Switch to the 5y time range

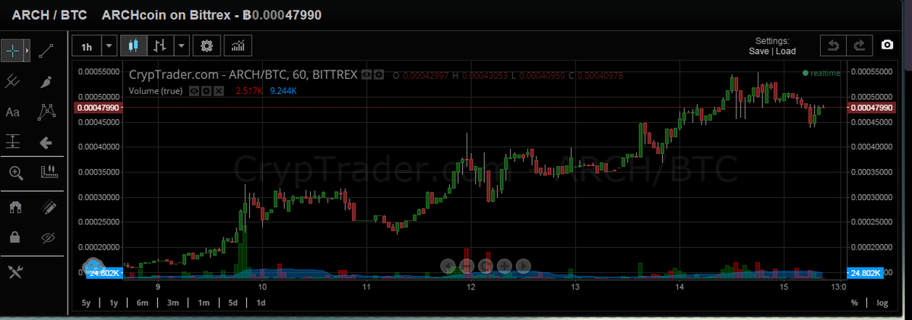86,303
